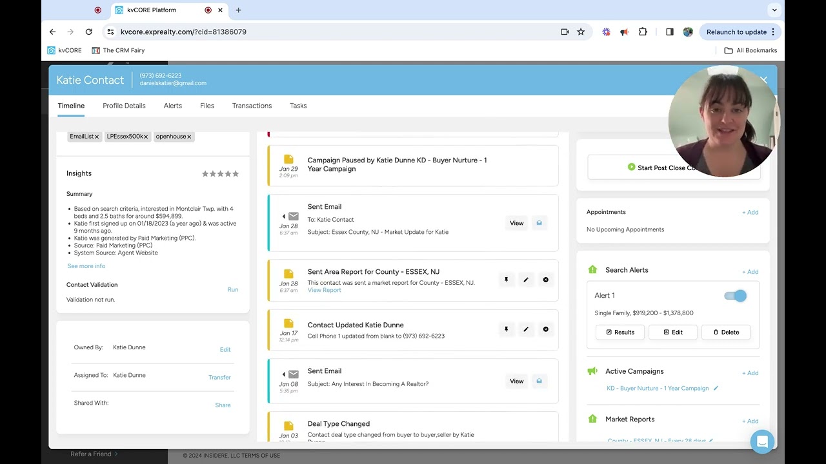Open the browser extensions puzzle icon
826x464 pixels.
[643, 32]
